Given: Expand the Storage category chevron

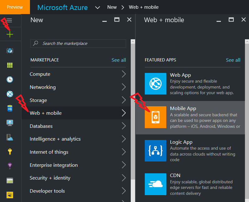Looking at the screenshot, I should pyautogui.click(x=124, y=100).
